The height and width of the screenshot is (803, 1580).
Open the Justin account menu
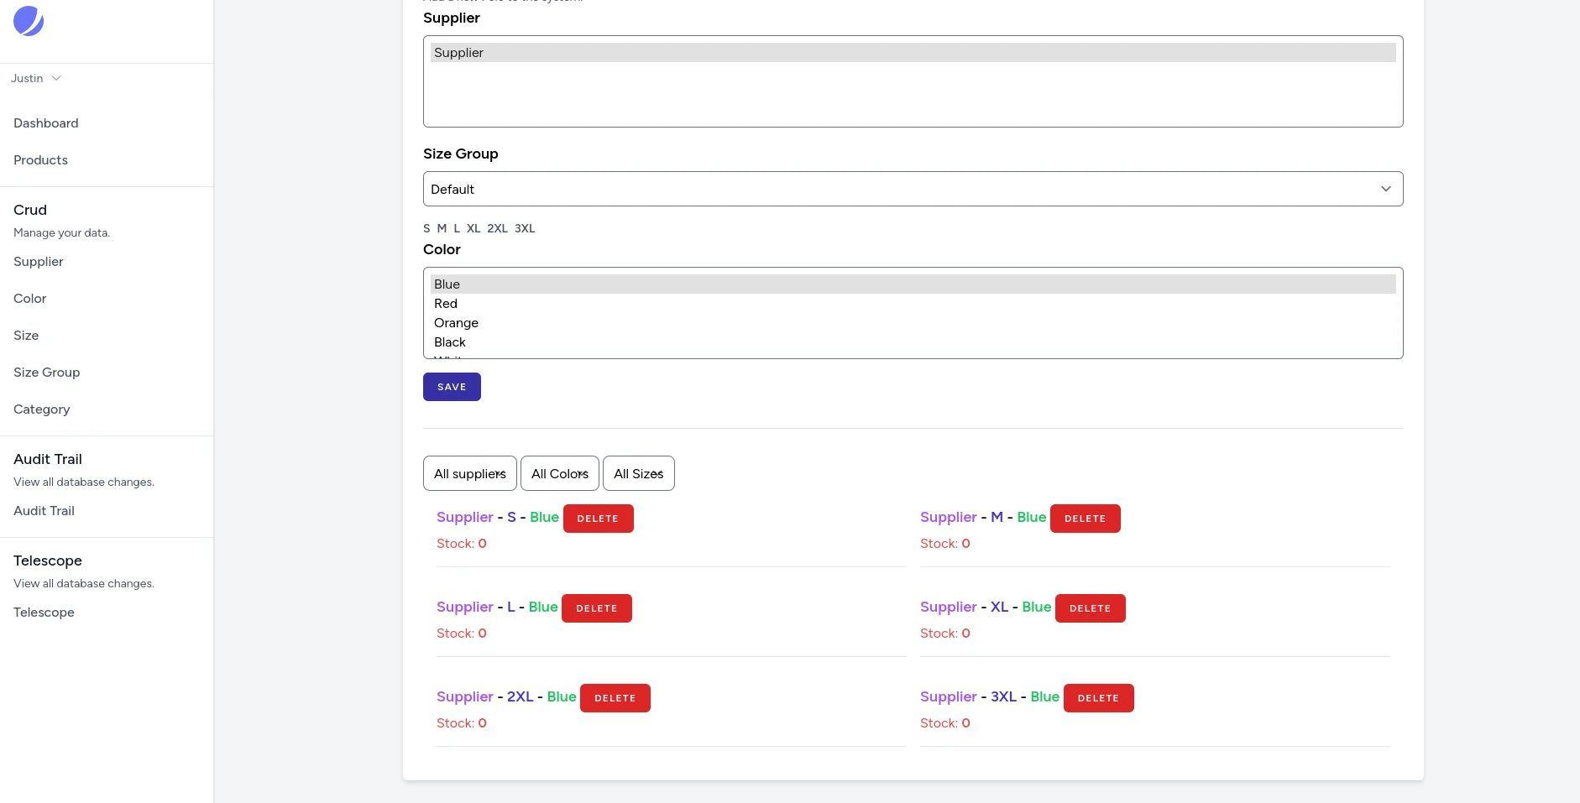35,78
